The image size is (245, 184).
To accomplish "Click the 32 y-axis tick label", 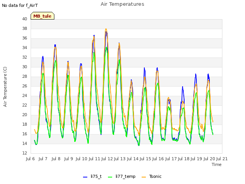I will coord(24,57).
